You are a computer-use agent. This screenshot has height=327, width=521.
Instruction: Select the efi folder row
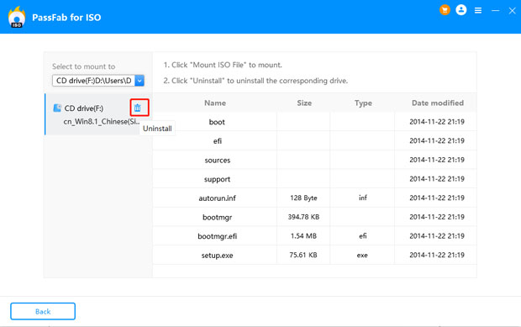click(x=314, y=140)
